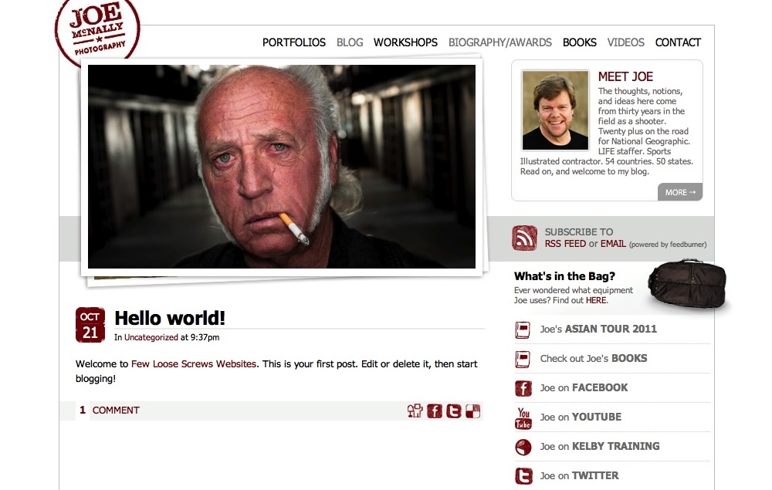
Task: Open the Twitter icon in sidebar
Action: 523,476
